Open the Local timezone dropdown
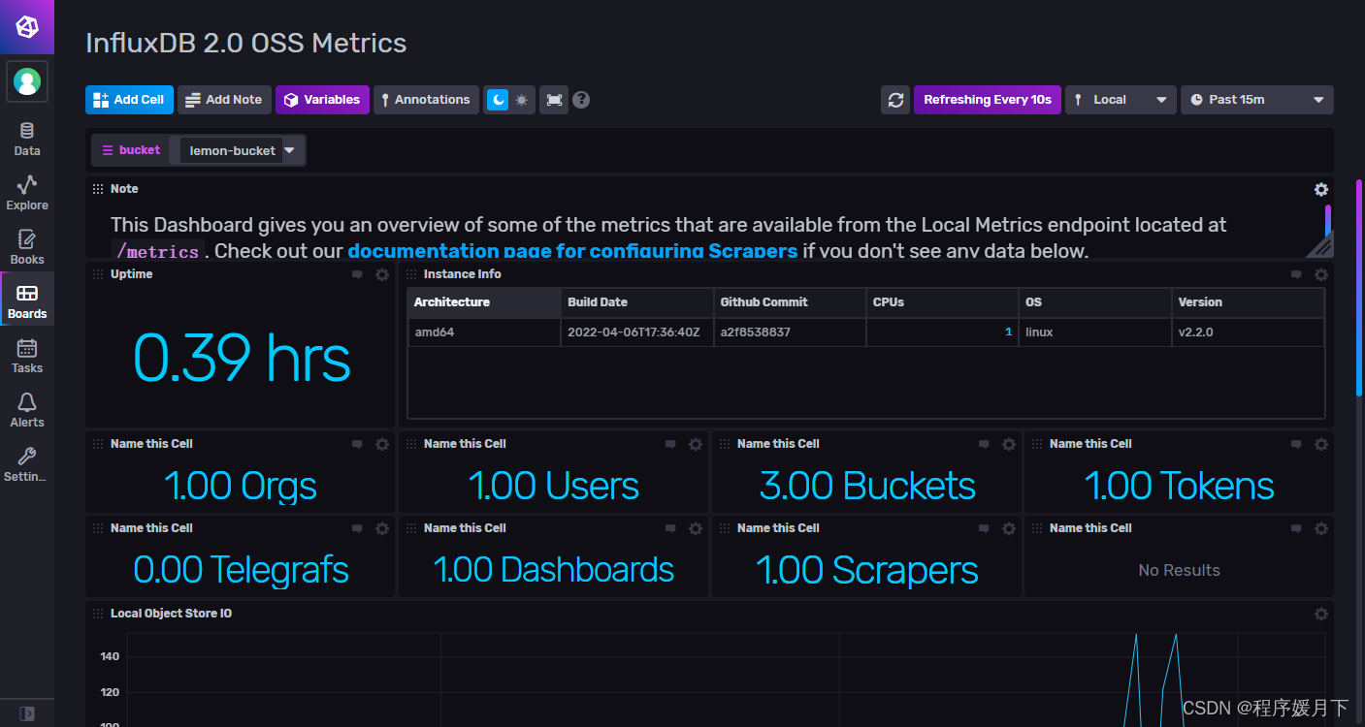 click(x=1121, y=100)
